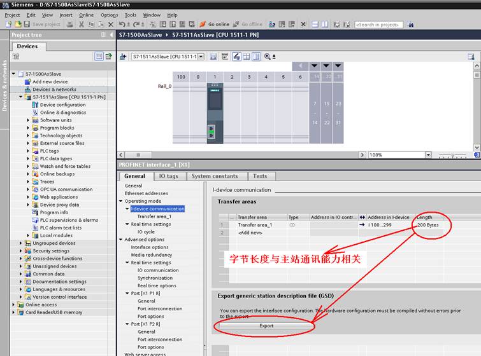Split the editor space horizontally
The height and width of the screenshot is (356, 481).
coord(315,24)
